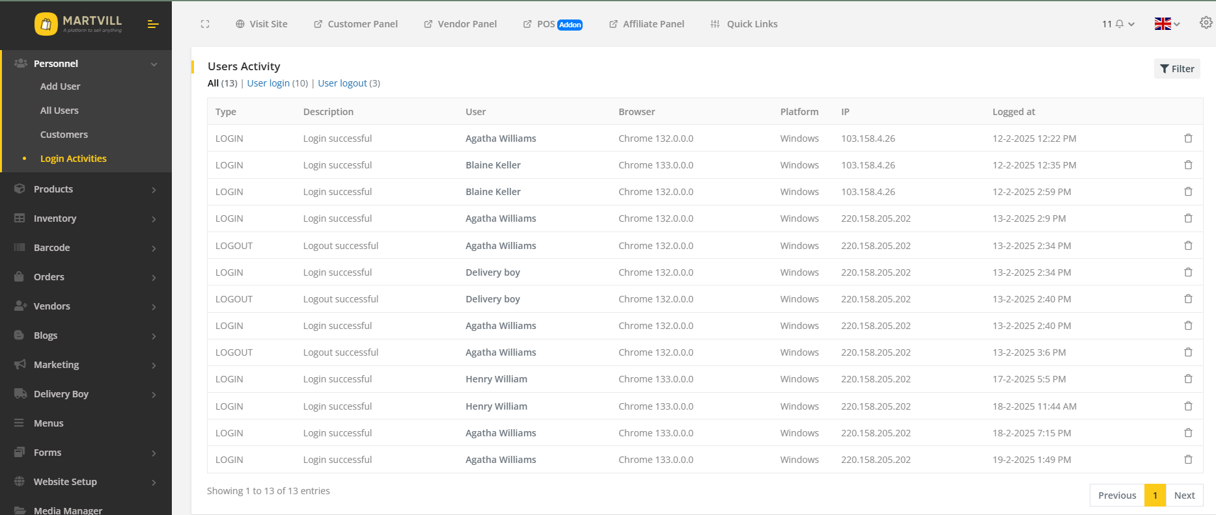Open All Users in the sidebar
This screenshot has height=515, width=1216.
pyautogui.click(x=59, y=111)
